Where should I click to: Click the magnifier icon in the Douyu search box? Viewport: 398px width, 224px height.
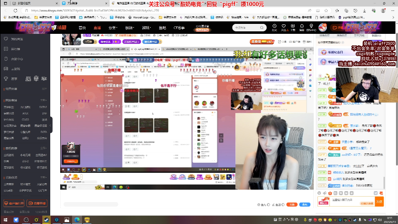[x=262, y=27]
